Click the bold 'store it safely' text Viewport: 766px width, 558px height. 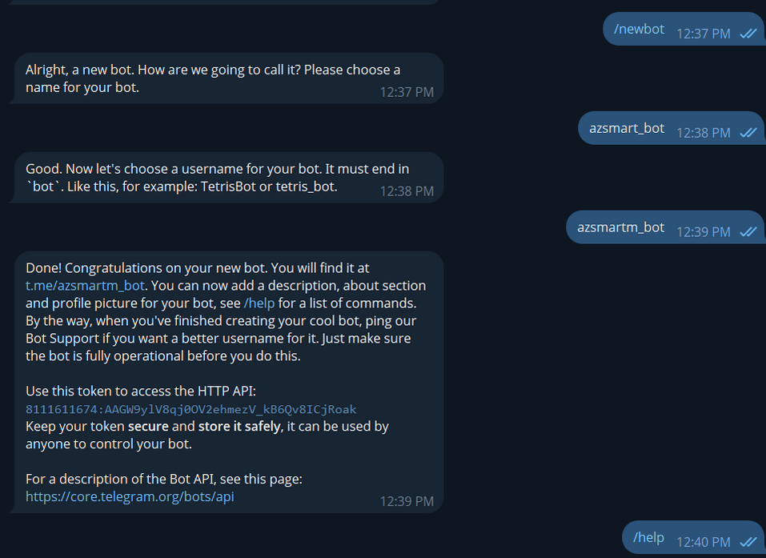[239, 426]
